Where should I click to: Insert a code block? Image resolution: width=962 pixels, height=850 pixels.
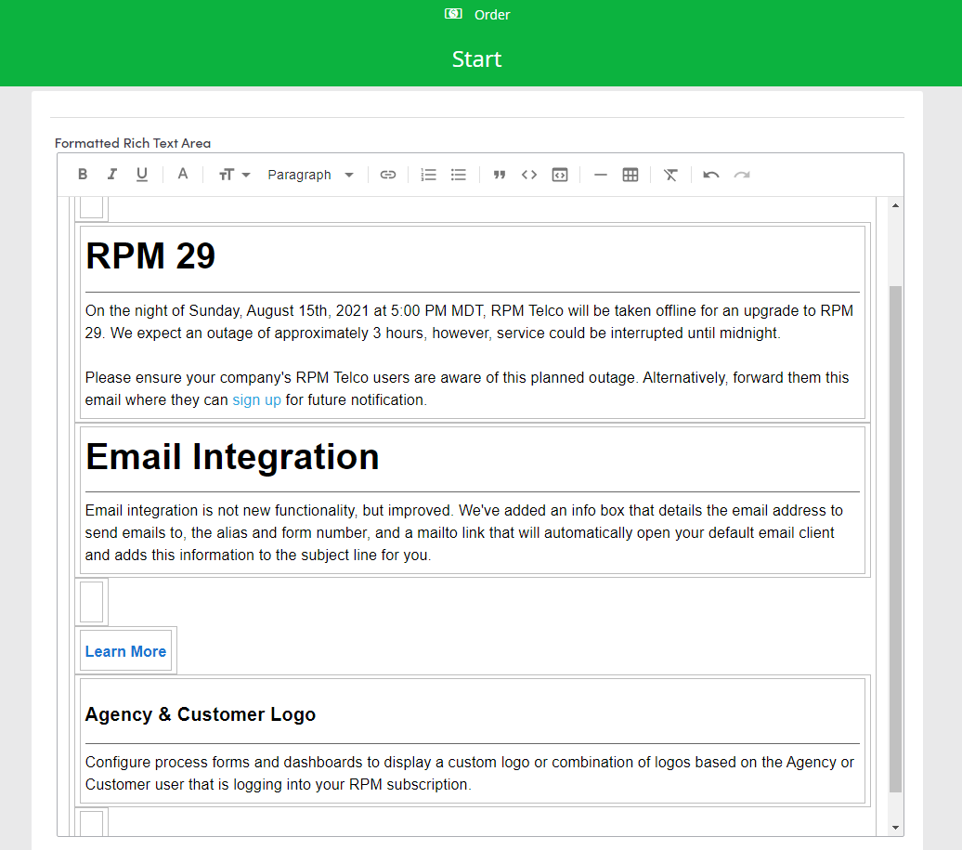click(x=560, y=175)
